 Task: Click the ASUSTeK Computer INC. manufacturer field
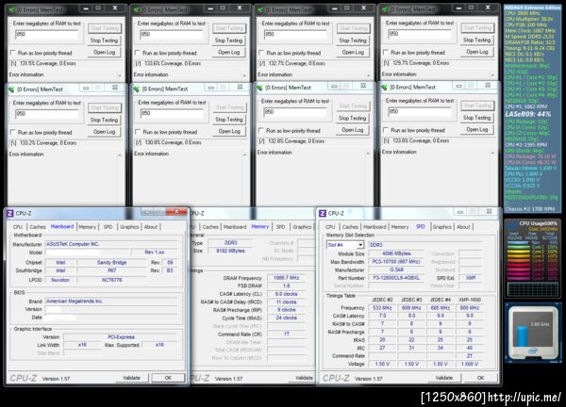[111, 244]
